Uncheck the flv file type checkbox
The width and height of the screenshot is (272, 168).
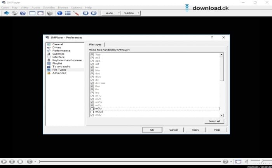(x=92, y=89)
